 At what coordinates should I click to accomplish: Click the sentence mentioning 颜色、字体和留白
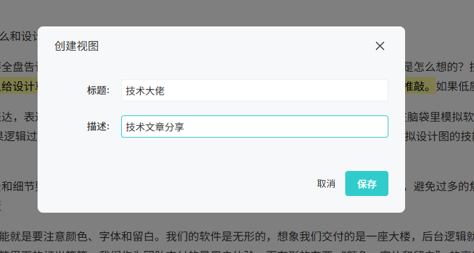81,236
